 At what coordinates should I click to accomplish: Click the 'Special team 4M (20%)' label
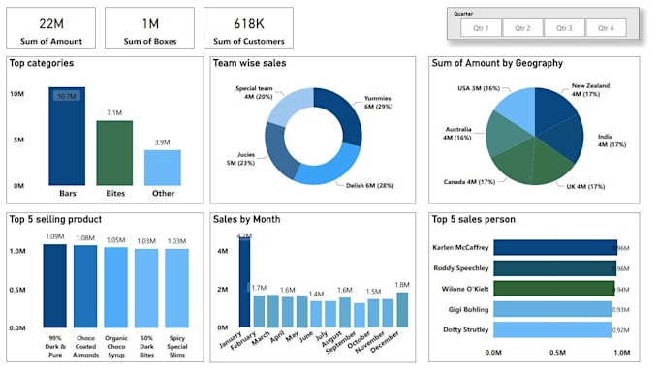pos(254,92)
